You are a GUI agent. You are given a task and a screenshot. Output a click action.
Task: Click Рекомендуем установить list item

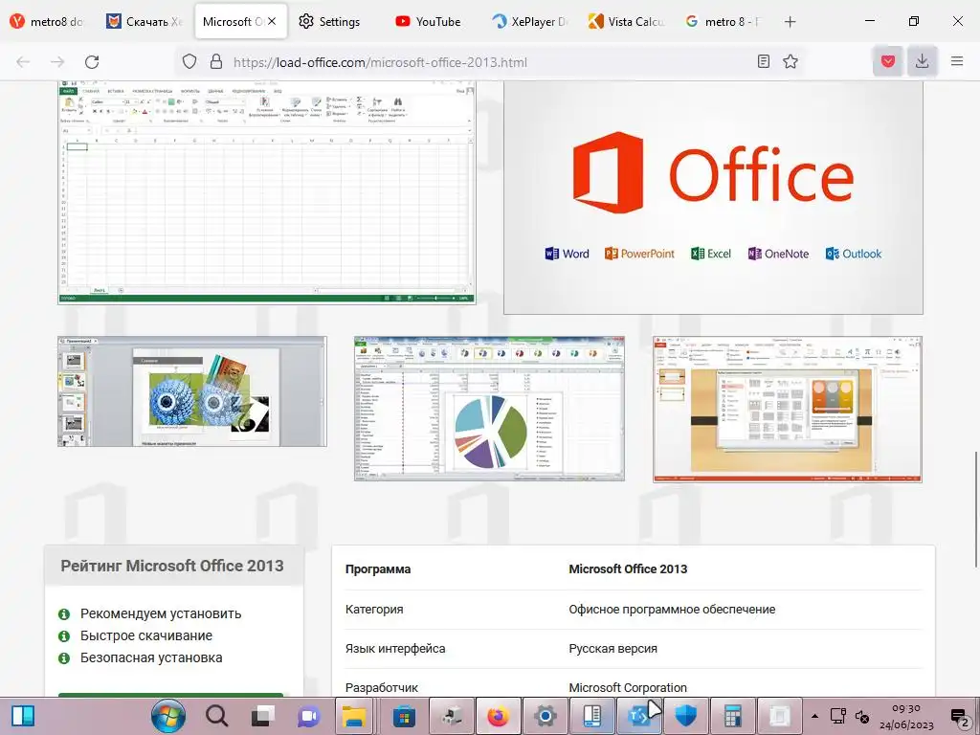tap(161, 613)
